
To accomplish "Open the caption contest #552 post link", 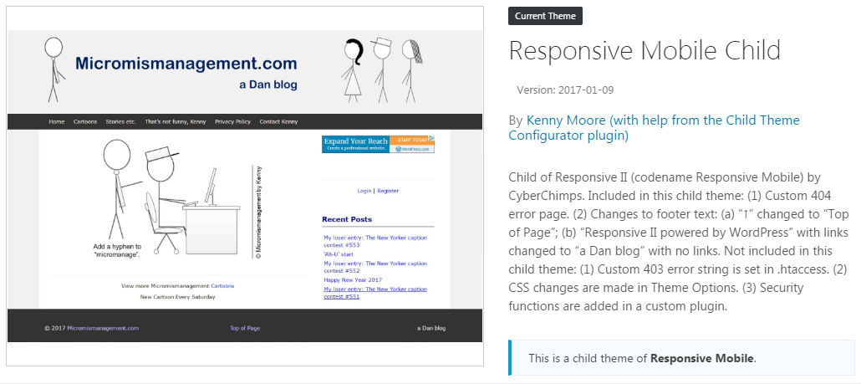I will (x=375, y=267).
